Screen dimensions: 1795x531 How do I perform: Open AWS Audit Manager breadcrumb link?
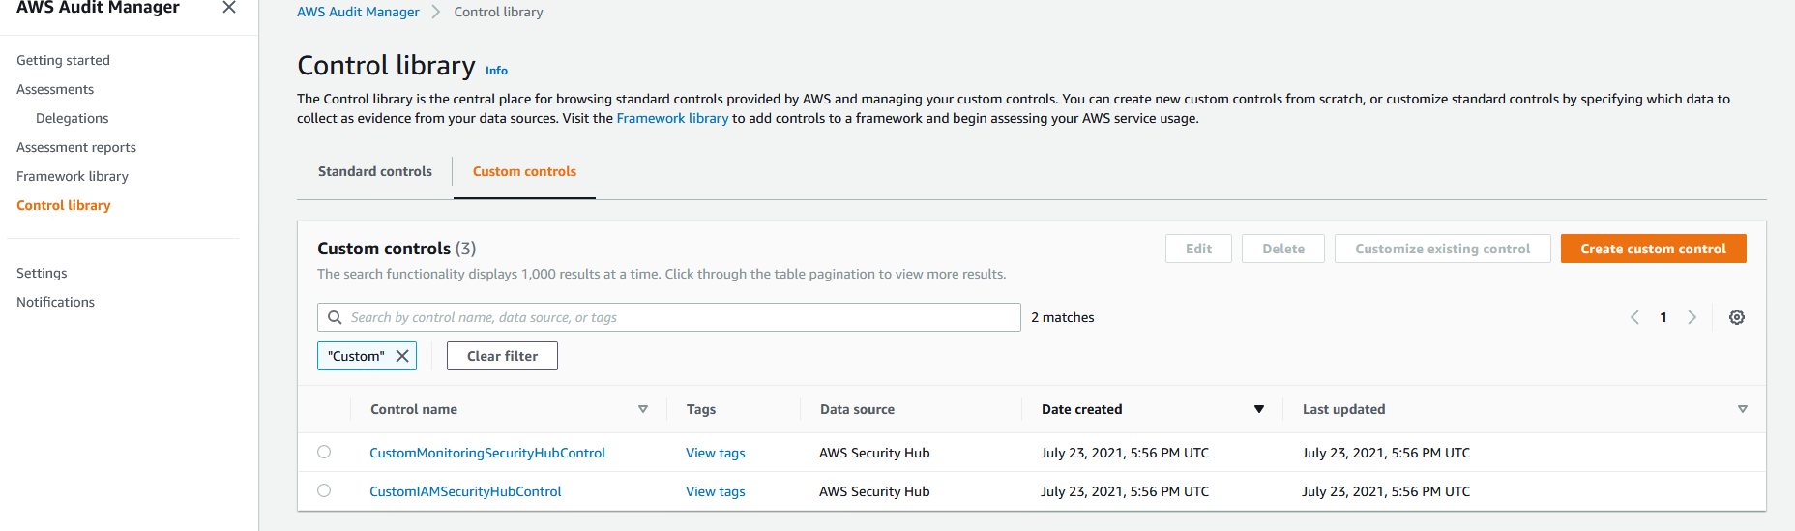(358, 12)
